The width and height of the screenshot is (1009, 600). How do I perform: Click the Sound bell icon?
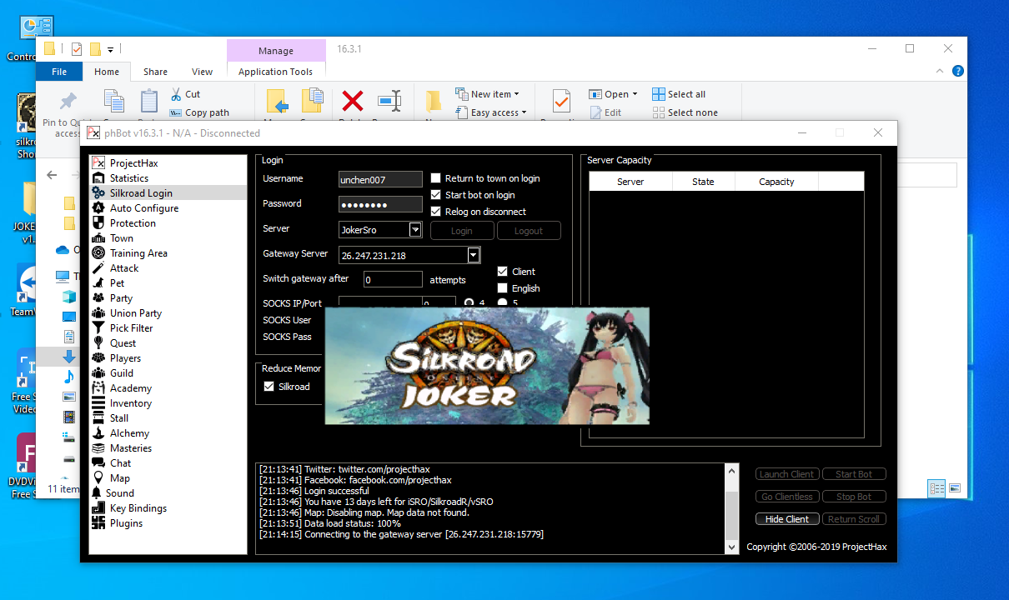98,493
